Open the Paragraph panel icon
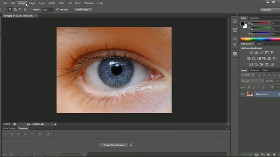The height and width of the screenshot is (157, 280). tap(235, 44)
